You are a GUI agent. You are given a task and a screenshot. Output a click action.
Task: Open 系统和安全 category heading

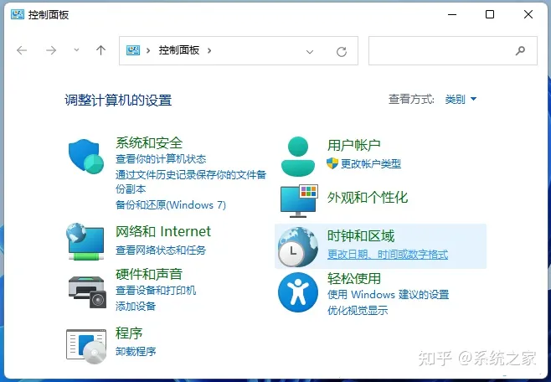tap(149, 142)
